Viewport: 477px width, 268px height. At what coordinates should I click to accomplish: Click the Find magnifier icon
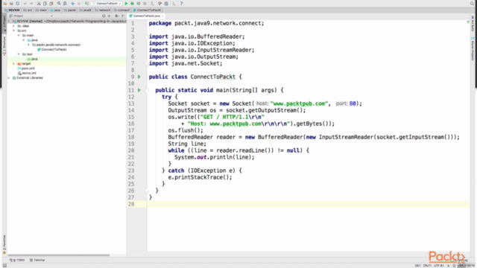[59, 3]
